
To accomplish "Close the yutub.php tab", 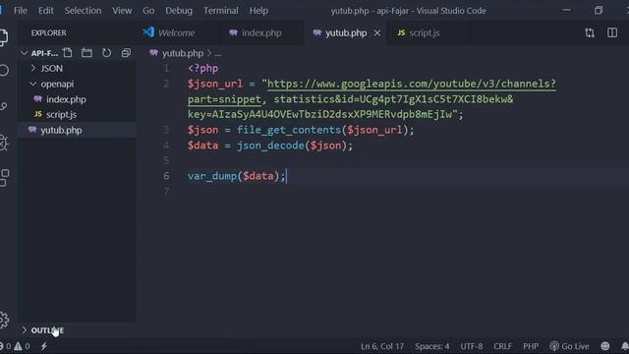I will click(377, 33).
